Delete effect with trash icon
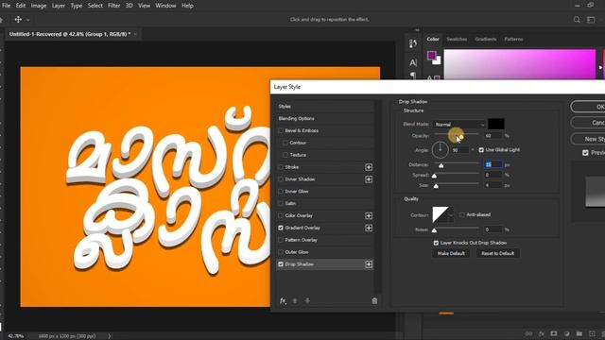 click(374, 300)
